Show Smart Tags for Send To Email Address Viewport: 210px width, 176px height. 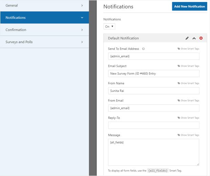point(188,49)
